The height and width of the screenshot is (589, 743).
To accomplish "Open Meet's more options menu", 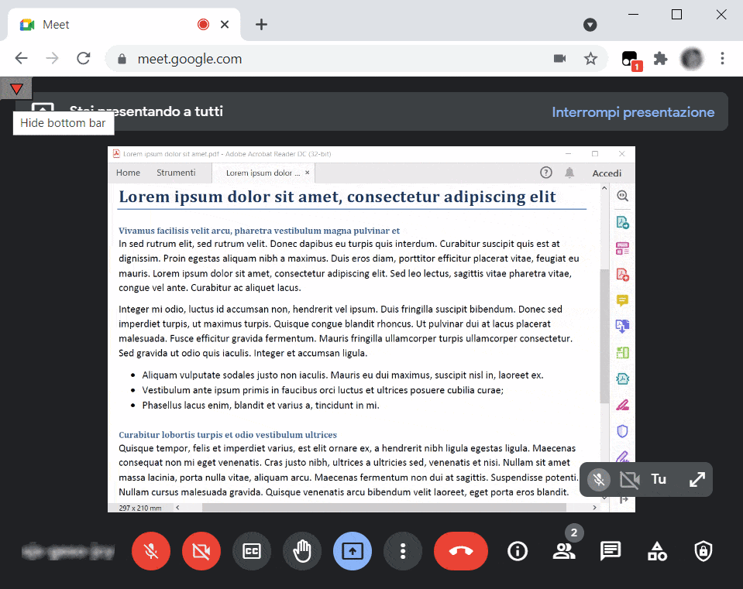I will tap(402, 551).
